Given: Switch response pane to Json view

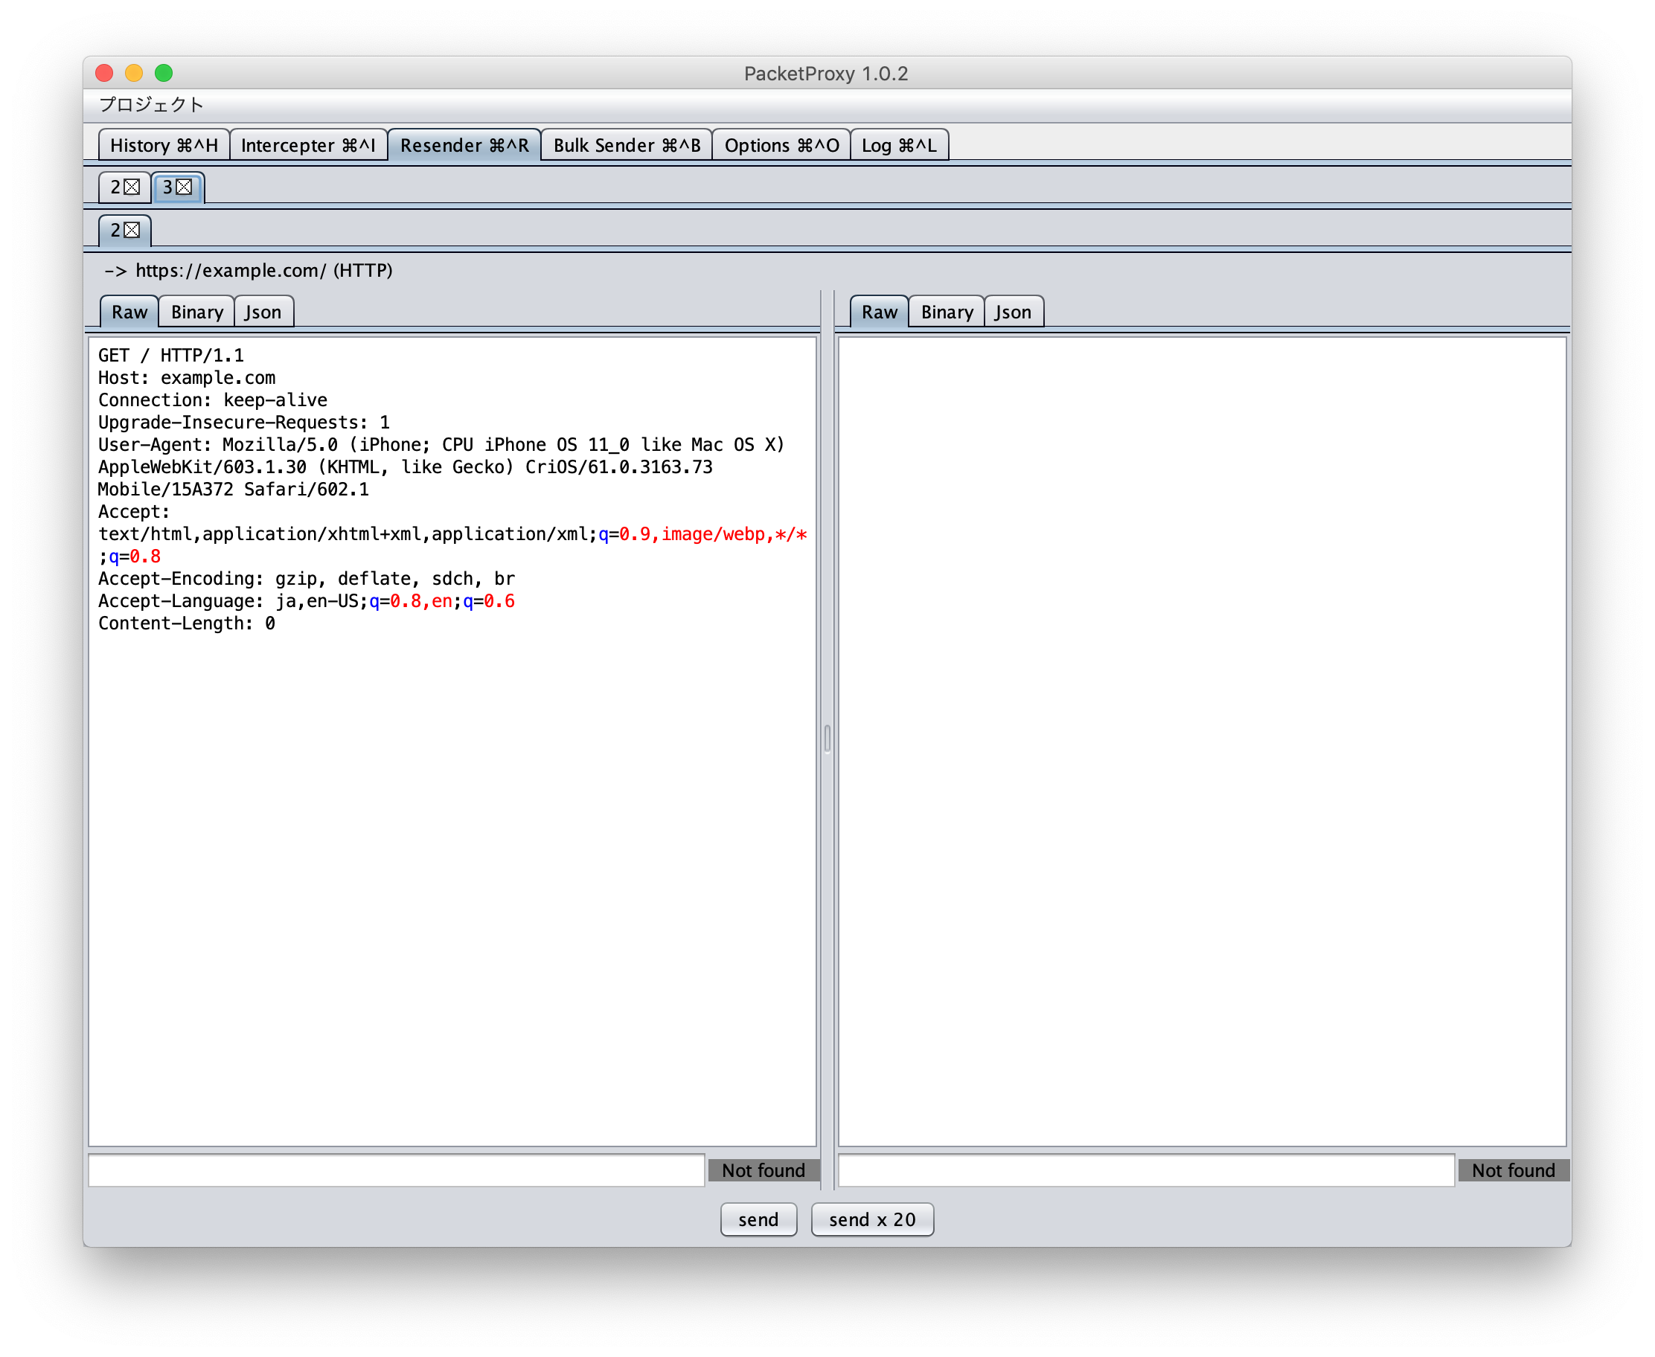Looking at the screenshot, I should pyautogui.click(x=1014, y=312).
